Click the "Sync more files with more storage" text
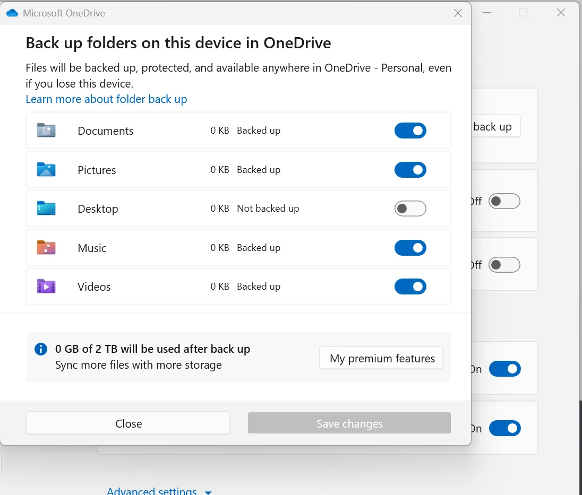This screenshot has height=495, width=582. pos(139,365)
